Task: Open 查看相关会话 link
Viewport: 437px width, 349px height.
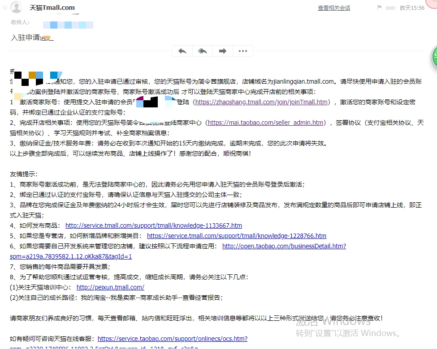Action: click(x=334, y=8)
